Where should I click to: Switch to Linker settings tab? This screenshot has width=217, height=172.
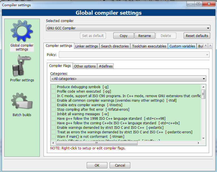tap(87, 46)
